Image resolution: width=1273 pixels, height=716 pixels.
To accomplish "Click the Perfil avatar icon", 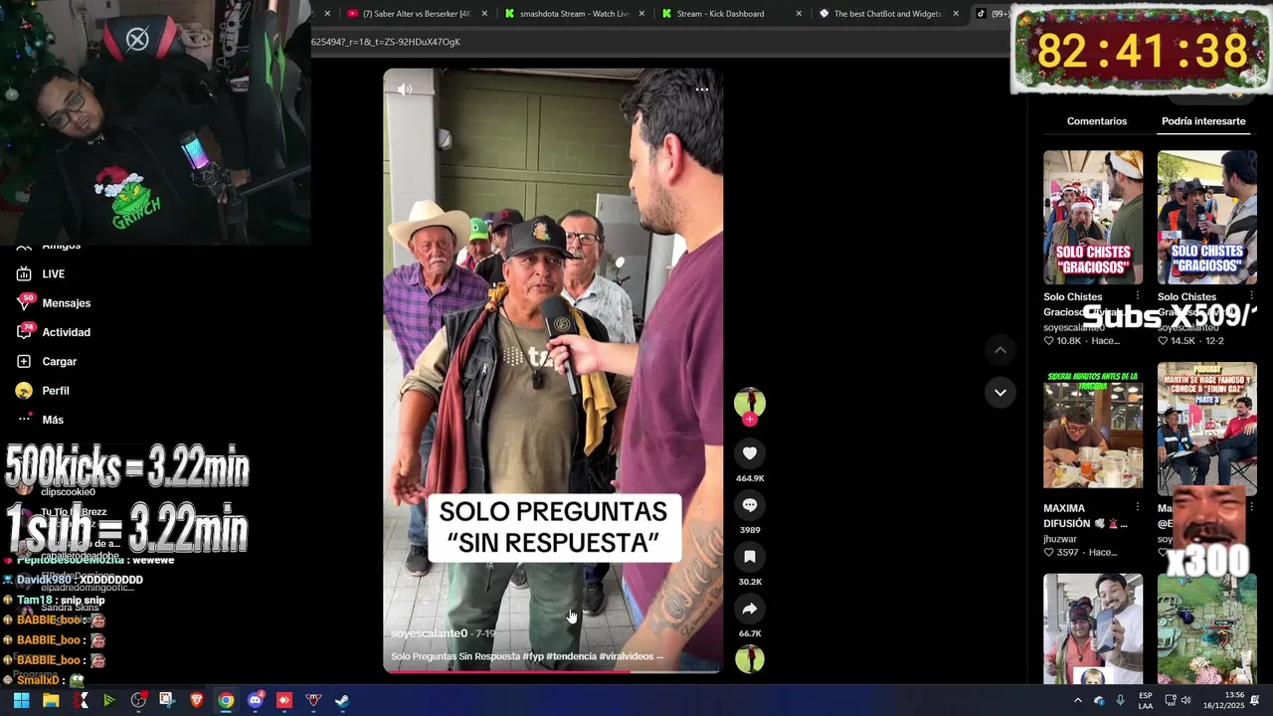I will [x=24, y=391].
